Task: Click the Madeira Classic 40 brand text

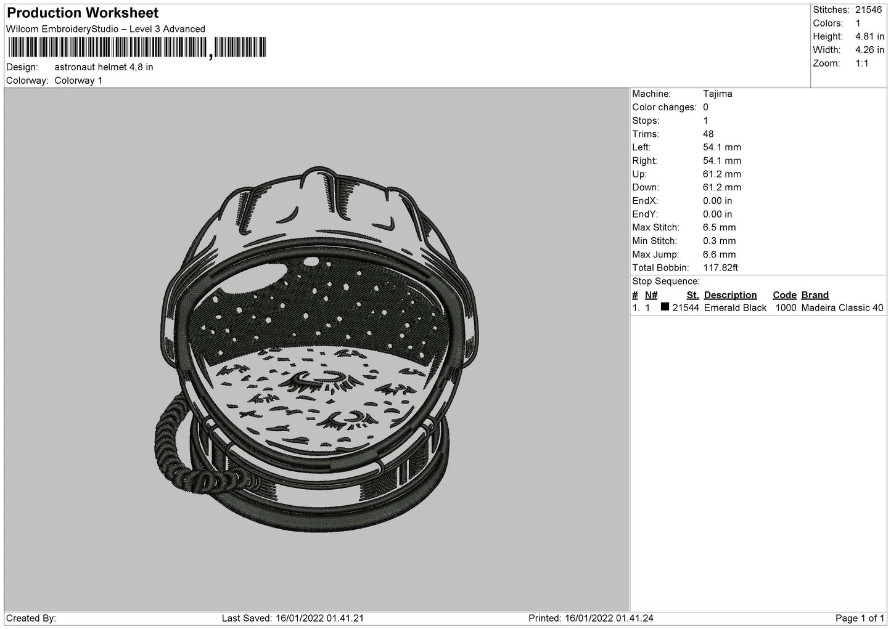Action: 842,308
